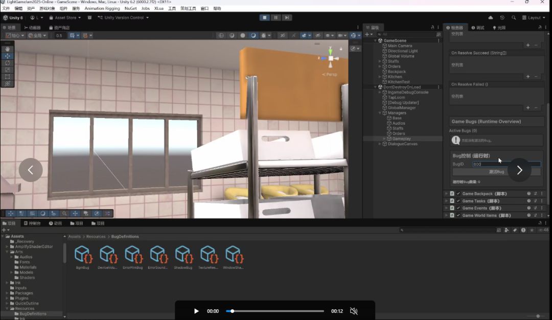This screenshot has width=552, height=320.
Task: Open Unity cloud services icon
Action: click(x=490, y=17)
